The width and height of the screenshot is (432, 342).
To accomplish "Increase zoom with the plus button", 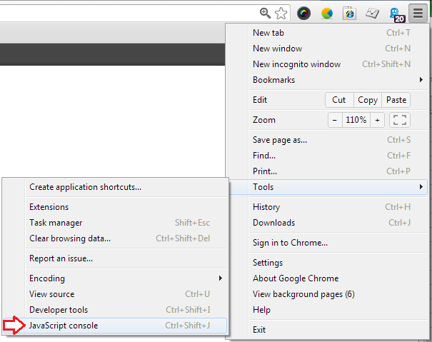I will click(x=378, y=120).
